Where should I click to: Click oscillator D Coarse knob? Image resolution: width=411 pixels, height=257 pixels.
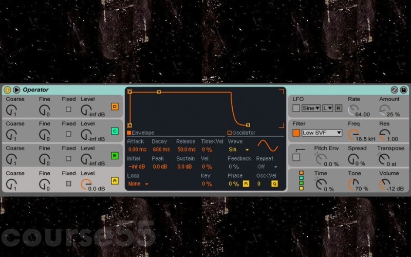pos(11,110)
